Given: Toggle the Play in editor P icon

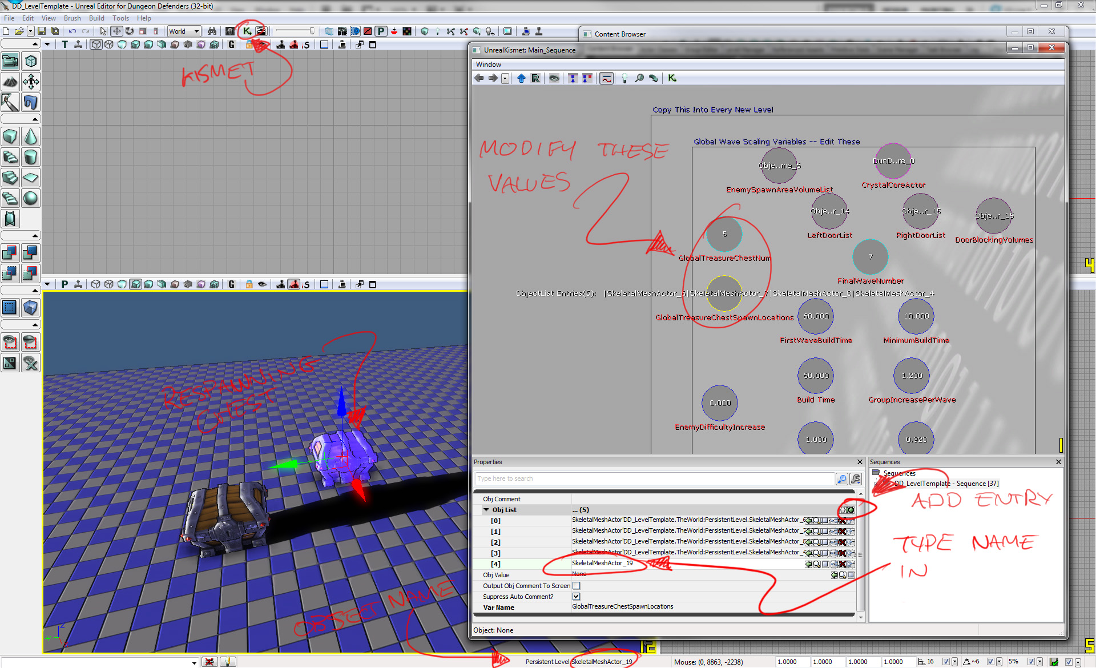Looking at the screenshot, I should [381, 31].
